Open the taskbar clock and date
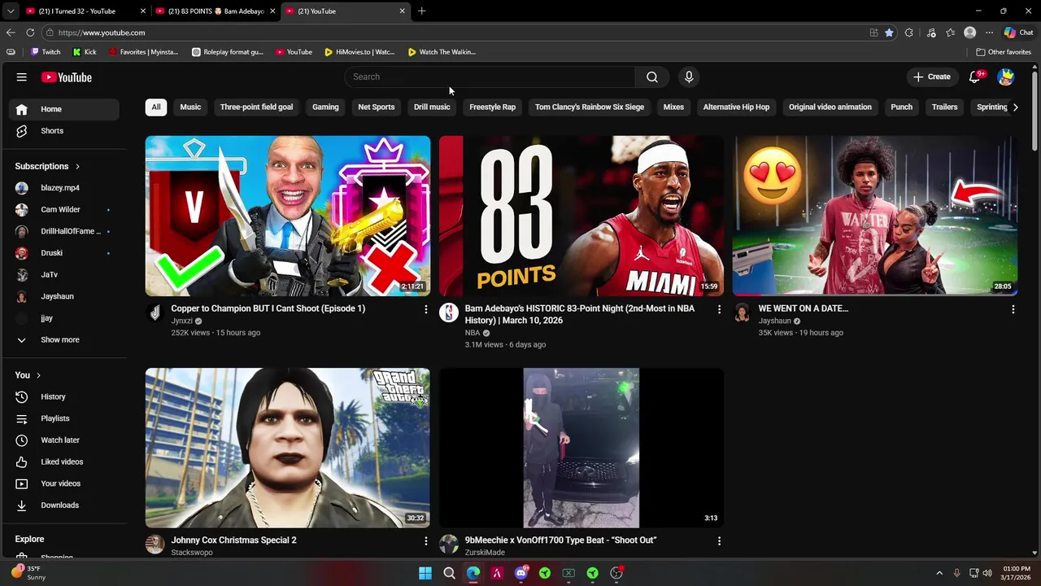The image size is (1041, 586). coord(1017,573)
